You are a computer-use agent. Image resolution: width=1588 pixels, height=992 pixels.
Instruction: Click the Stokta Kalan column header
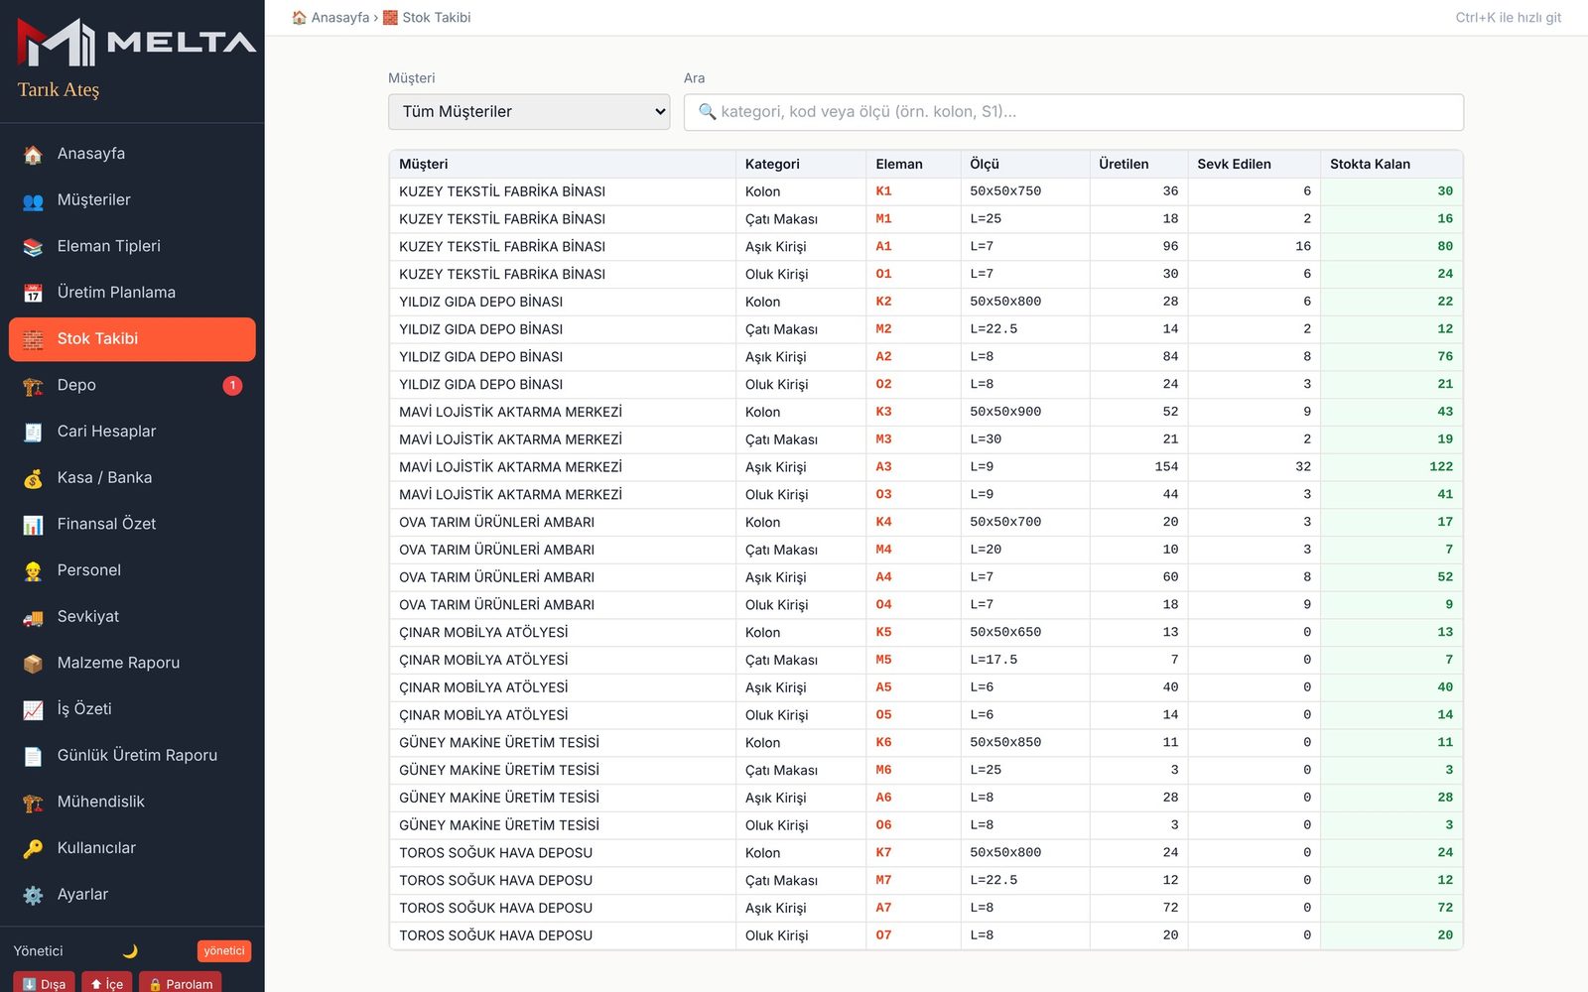[x=1370, y=164]
